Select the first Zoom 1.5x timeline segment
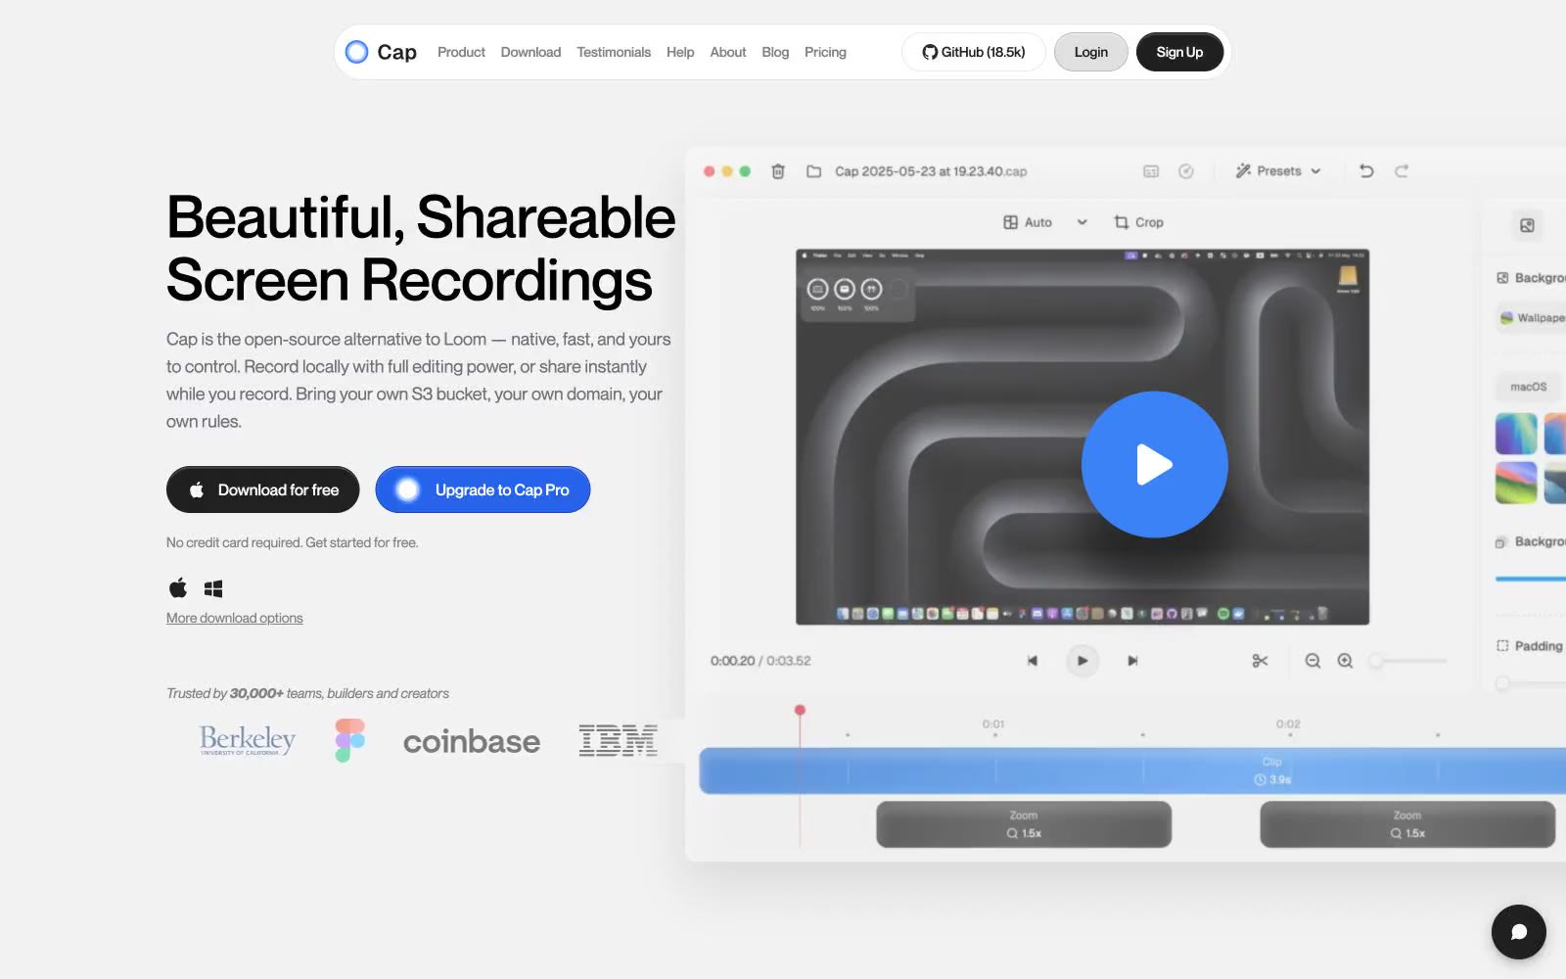 [x=1023, y=824]
